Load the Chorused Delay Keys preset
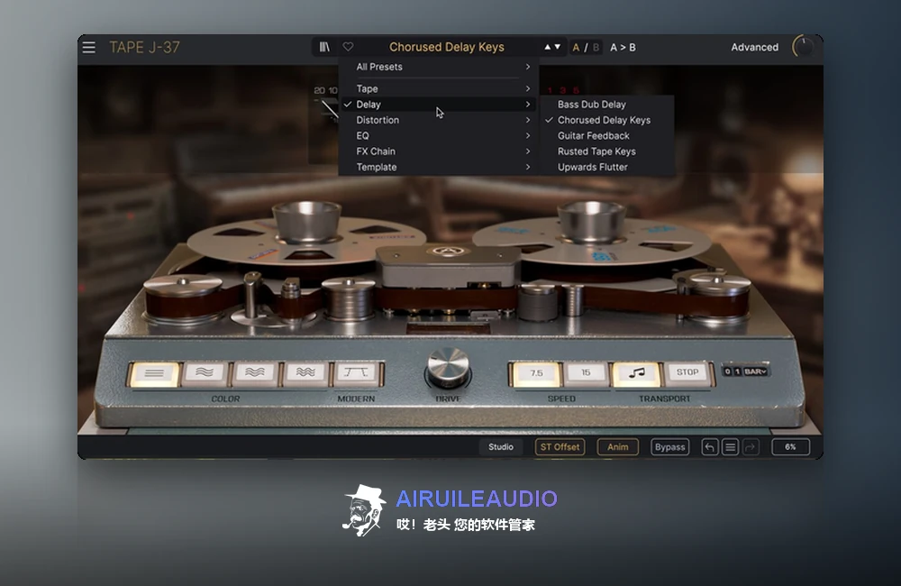The image size is (901, 586). (608, 120)
